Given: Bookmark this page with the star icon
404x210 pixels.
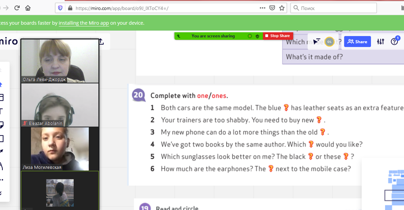Looking at the screenshot, I should [282, 8].
